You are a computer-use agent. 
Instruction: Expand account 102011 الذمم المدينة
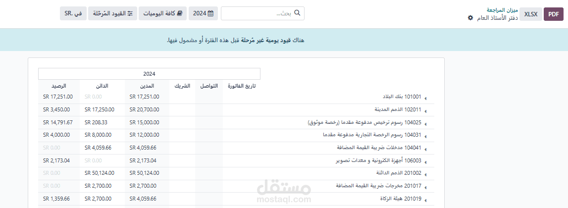click(x=426, y=111)
